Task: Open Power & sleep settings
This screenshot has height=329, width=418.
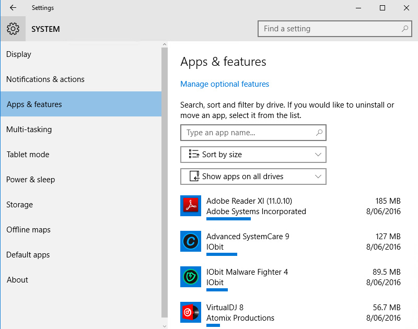Action: coord(81,179)
